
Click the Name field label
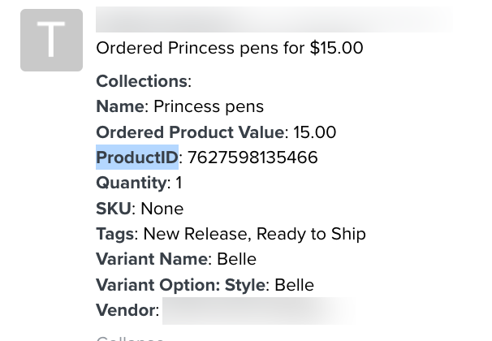pyautogui.click(x=119, y=106)
